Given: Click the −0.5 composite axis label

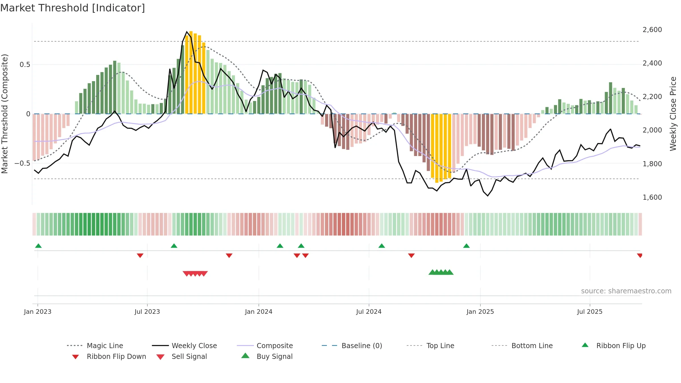Looking at the screenshot, I should 22,163.
